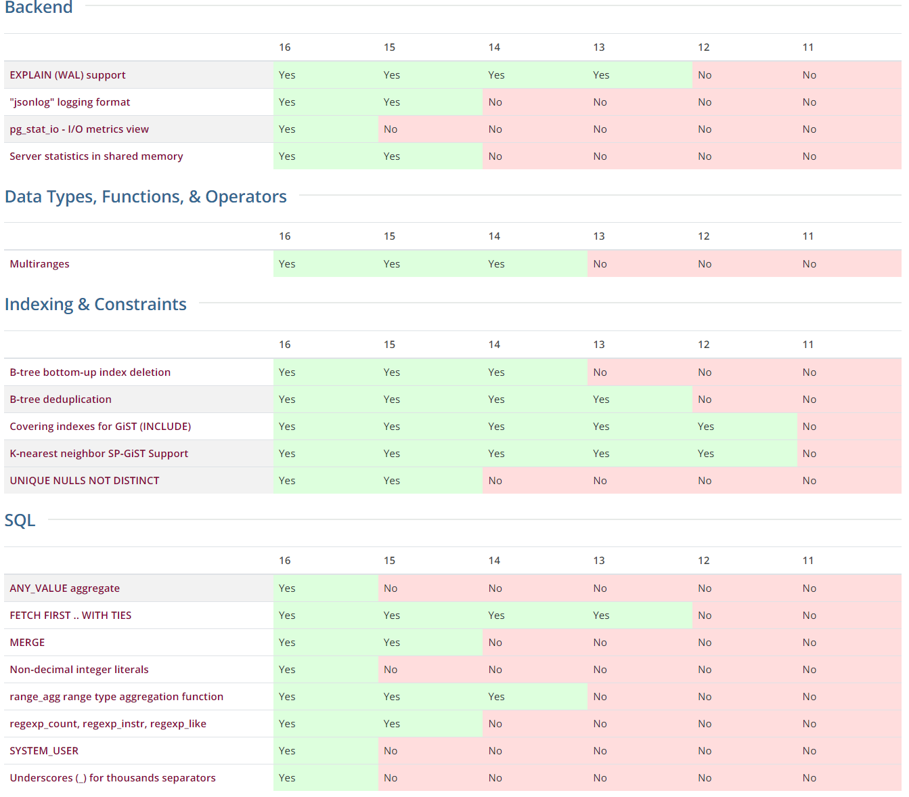Open FETCH FIRST .. WITH TIES link
This screenshot has height=797, width=909.
click(70, 616)
